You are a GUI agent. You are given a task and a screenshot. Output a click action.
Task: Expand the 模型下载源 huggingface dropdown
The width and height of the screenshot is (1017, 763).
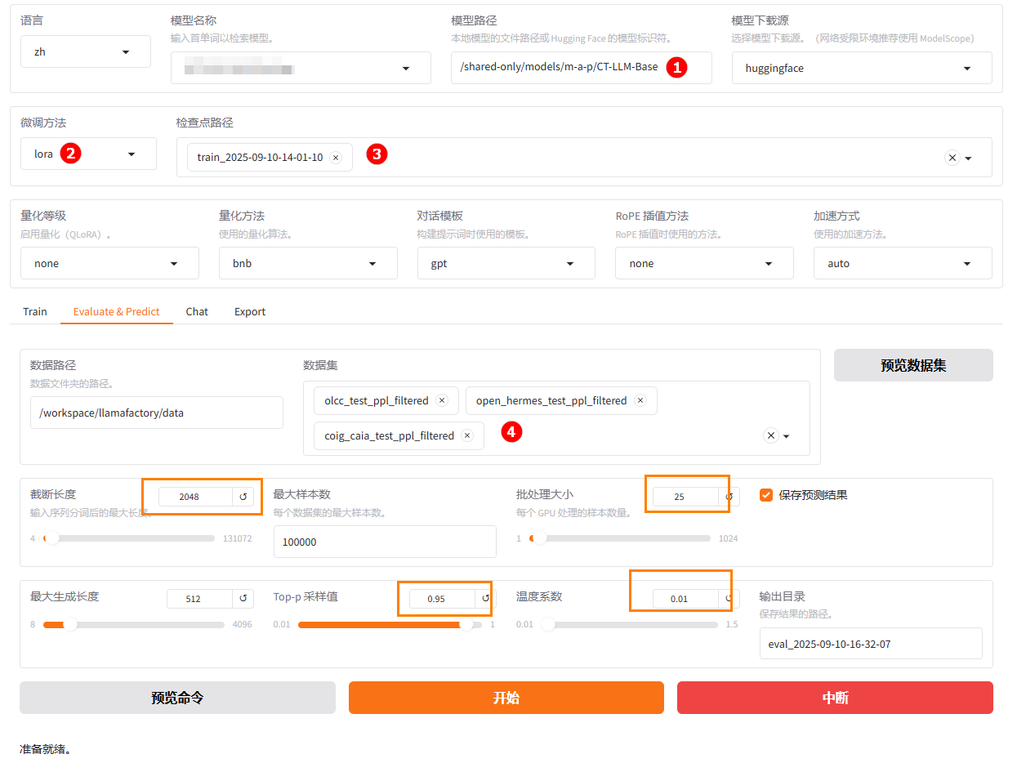[x=862, y=69]
